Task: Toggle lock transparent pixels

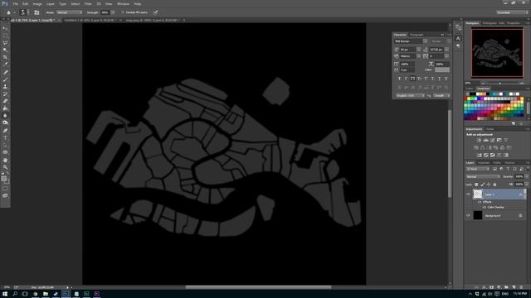Action: tap(476, 185)
